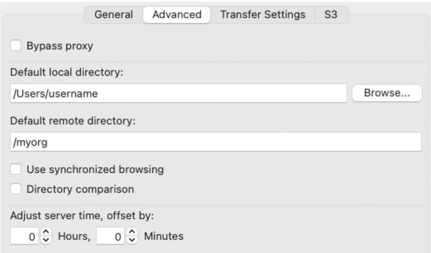Switch to the General tab
Image resolution: width=431 pixels, height=253 pixels.
coord(114,15)
